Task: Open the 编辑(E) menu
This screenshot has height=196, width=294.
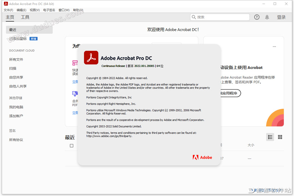Action: click(22, 10)
